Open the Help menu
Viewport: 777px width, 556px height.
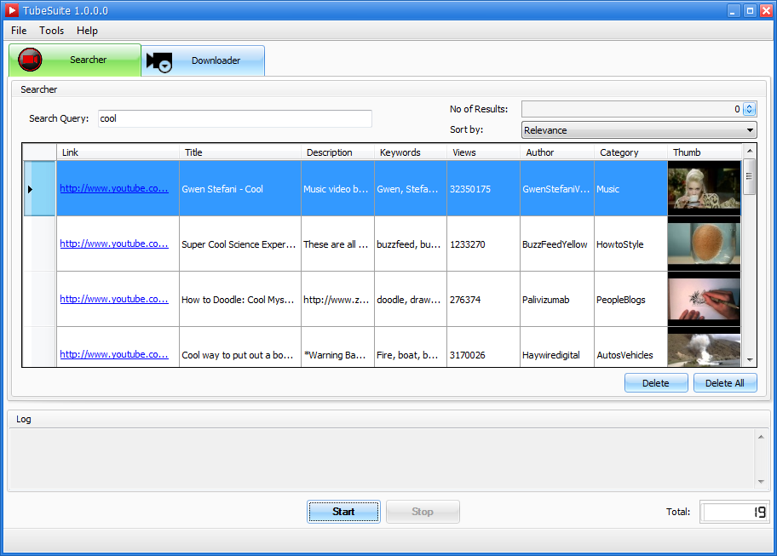87,31
